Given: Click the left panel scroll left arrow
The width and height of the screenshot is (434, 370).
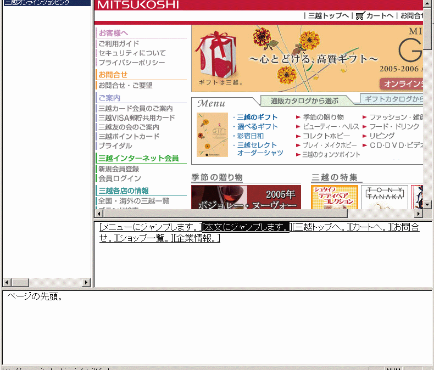Looking at the screenshot, I should click(x=7, y=282).
